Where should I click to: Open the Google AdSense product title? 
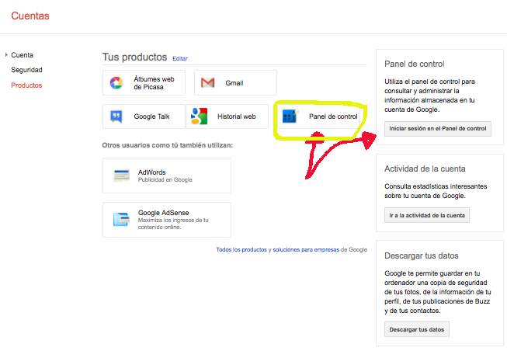click(163, 213)
